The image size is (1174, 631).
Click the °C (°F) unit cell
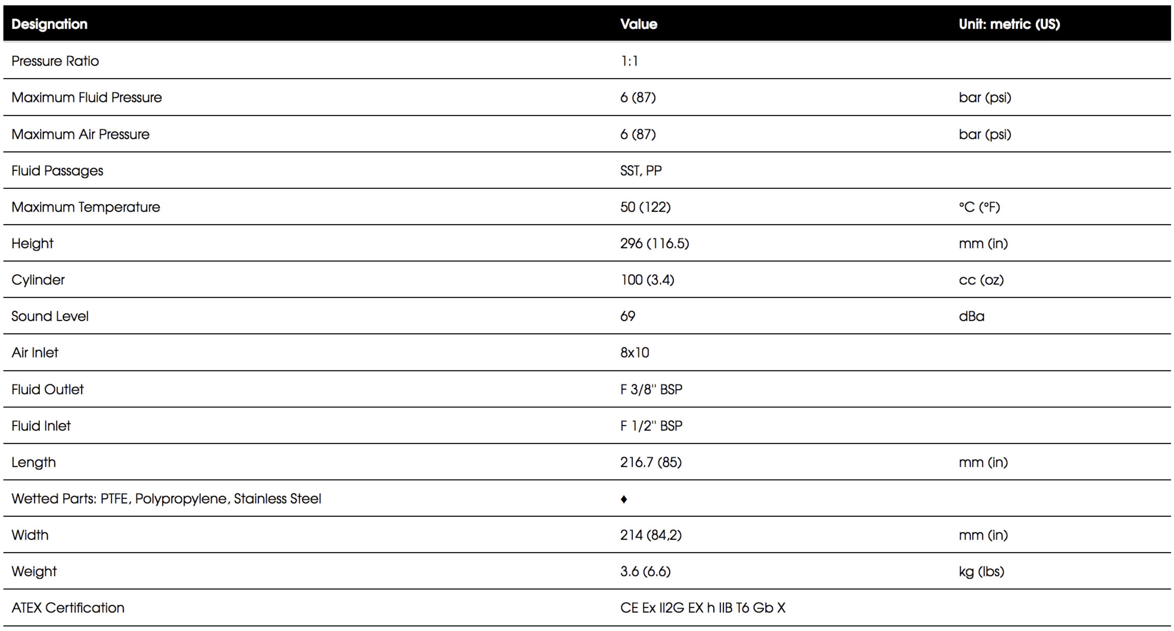(x=979, y=207)
